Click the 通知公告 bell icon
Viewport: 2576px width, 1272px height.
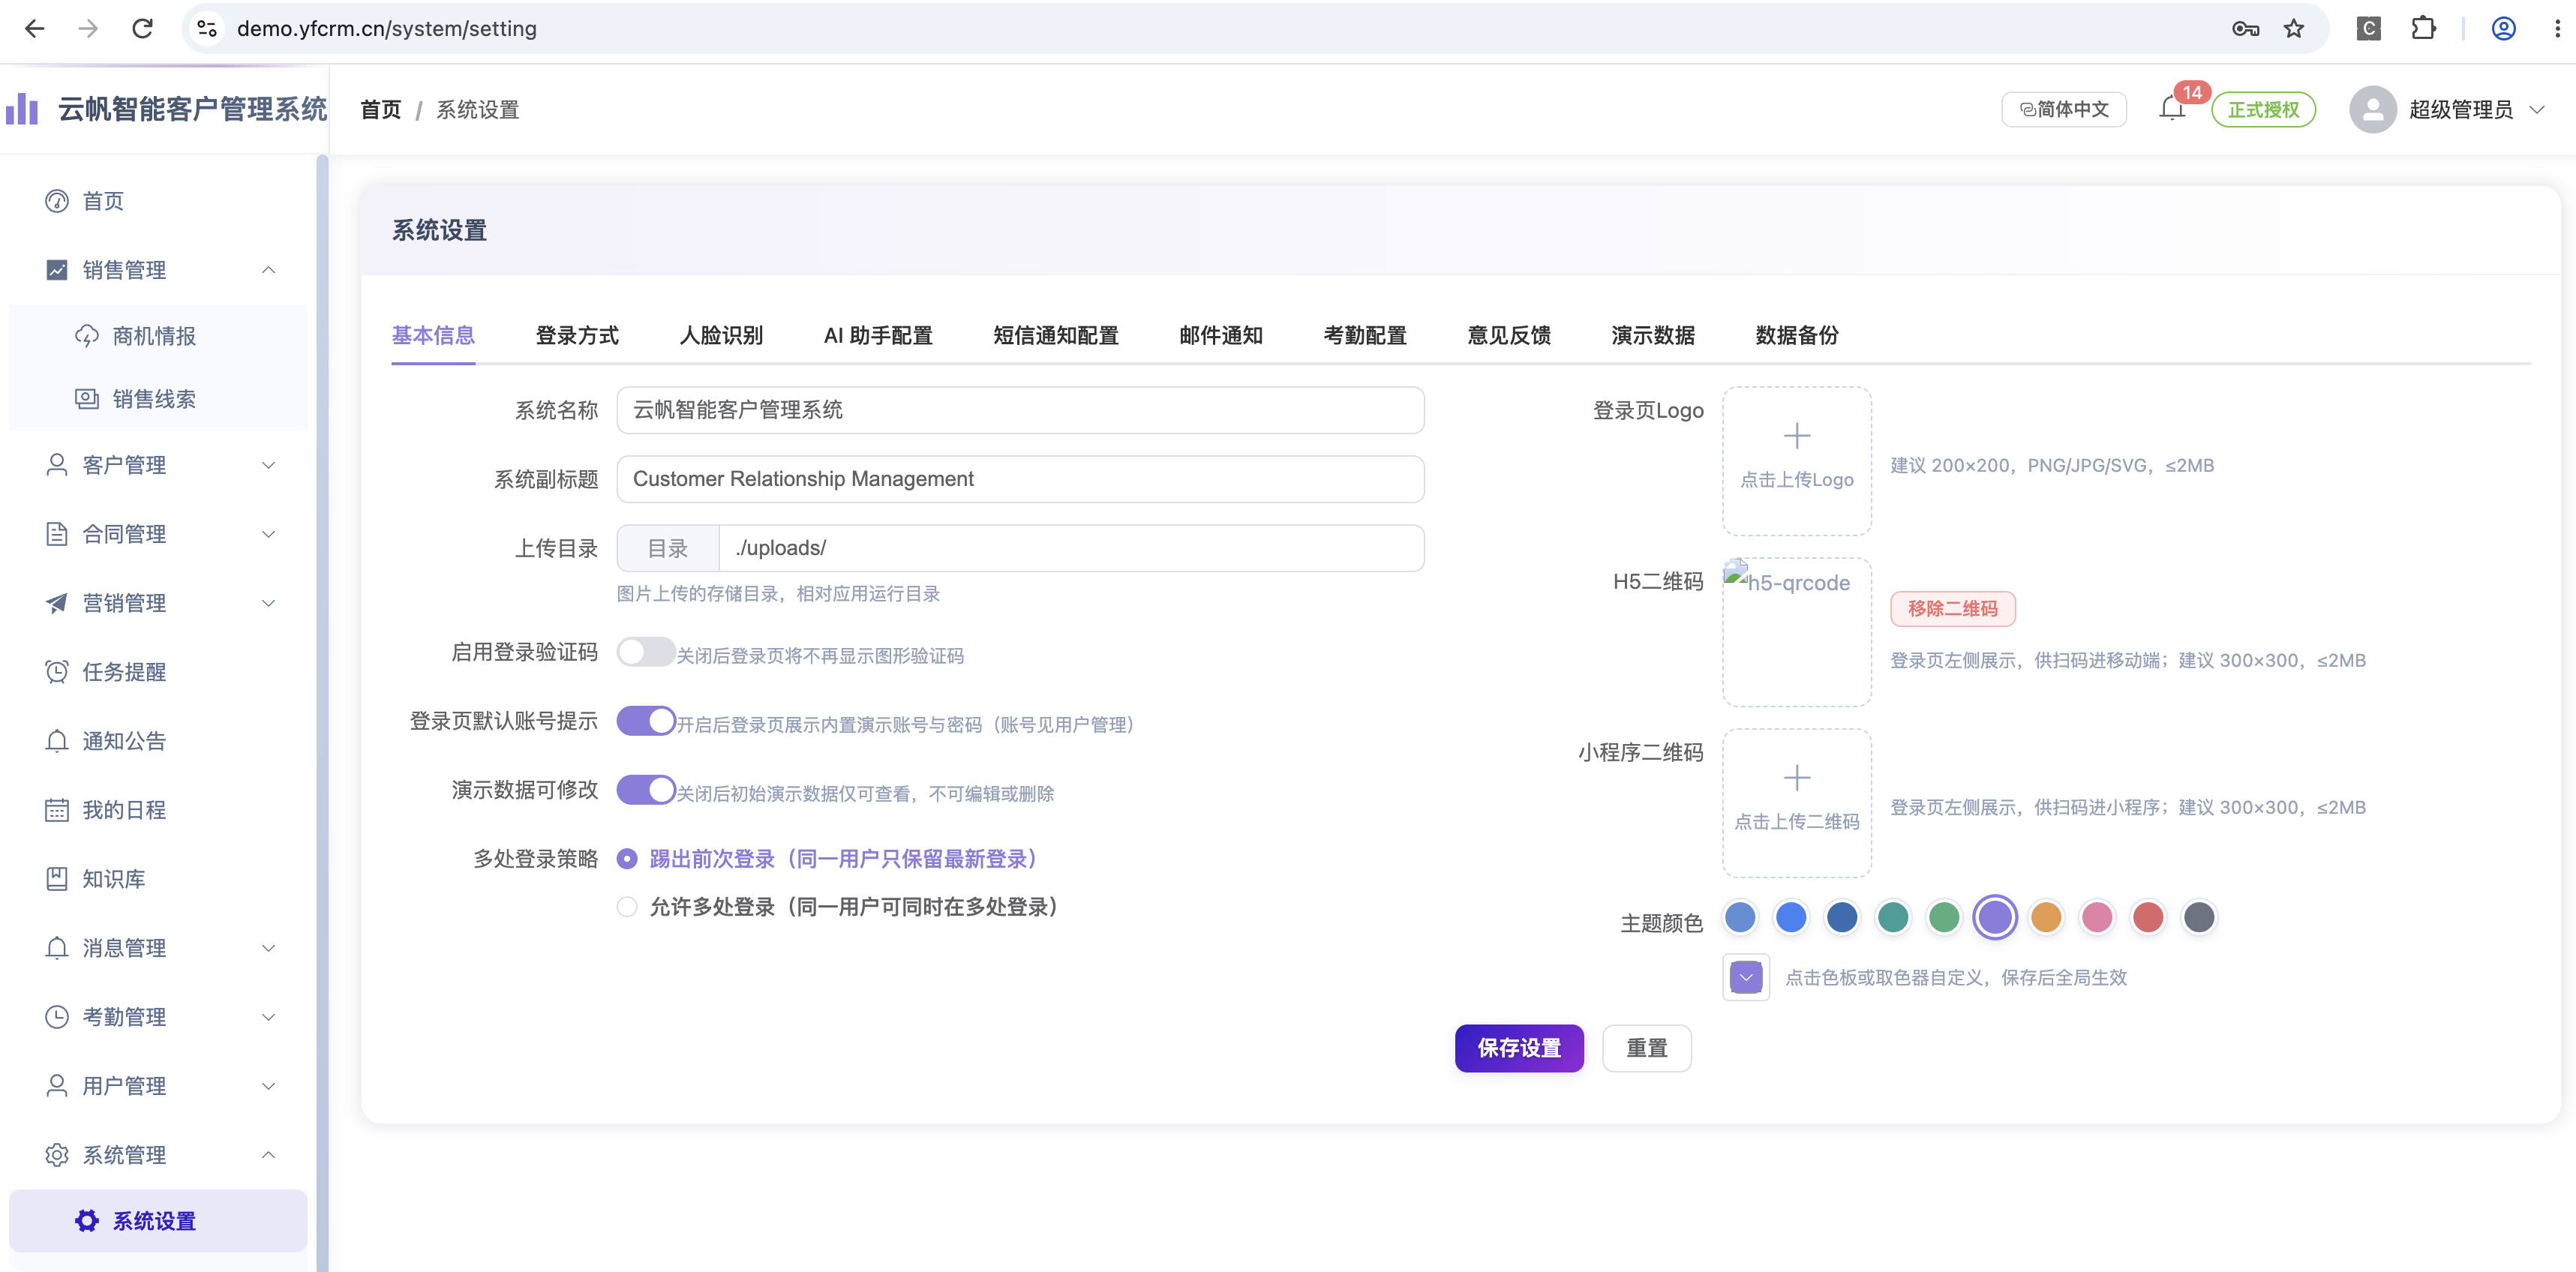click(57, 741)
